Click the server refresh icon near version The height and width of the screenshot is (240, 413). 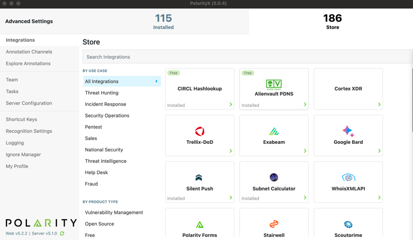(x=62, y=234)
